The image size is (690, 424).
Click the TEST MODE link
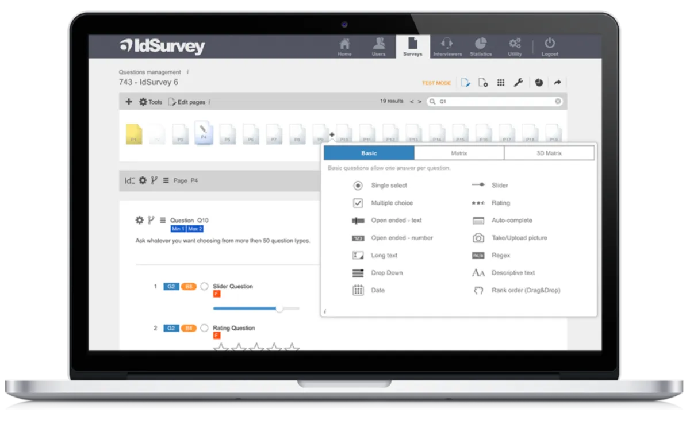click(436, 83)
